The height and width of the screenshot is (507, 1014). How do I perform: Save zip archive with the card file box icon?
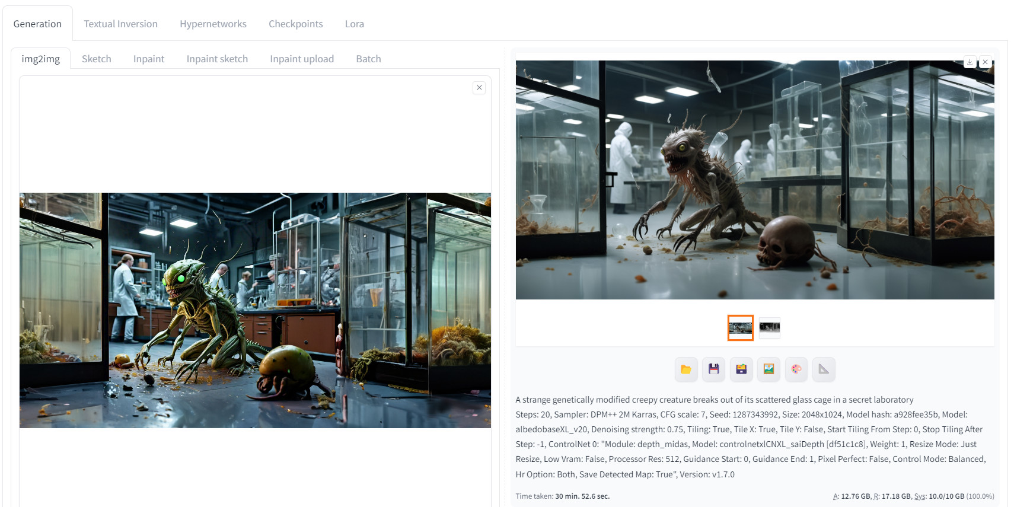741,369
